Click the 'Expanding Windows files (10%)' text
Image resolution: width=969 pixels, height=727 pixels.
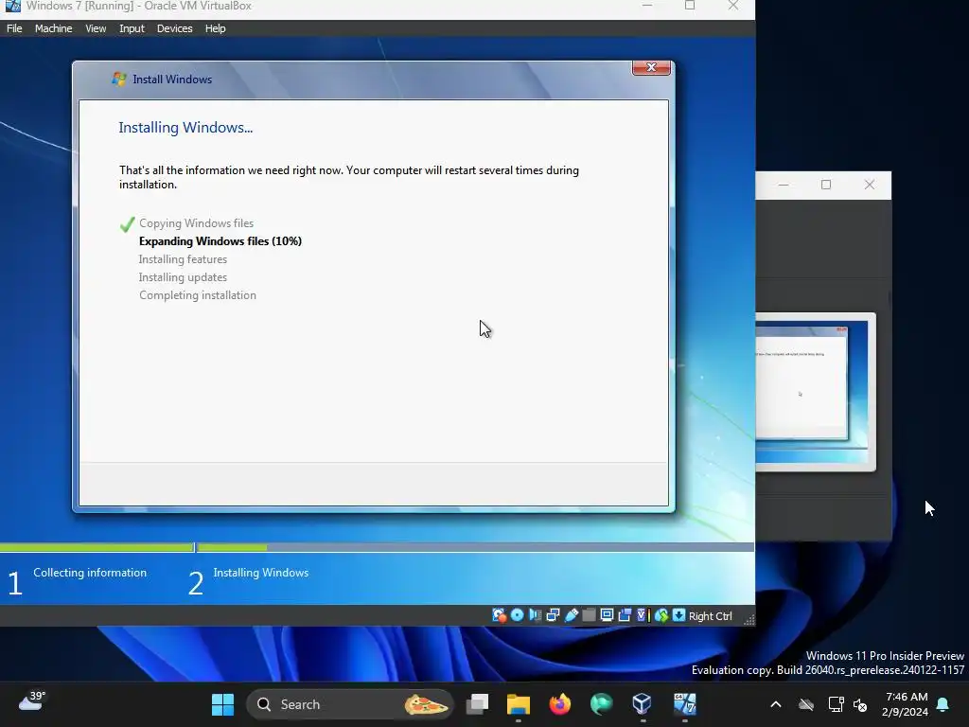[220, 241]
